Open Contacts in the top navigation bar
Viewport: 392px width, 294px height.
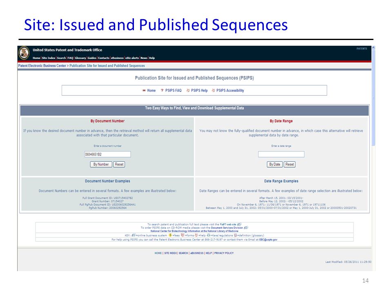103,58
